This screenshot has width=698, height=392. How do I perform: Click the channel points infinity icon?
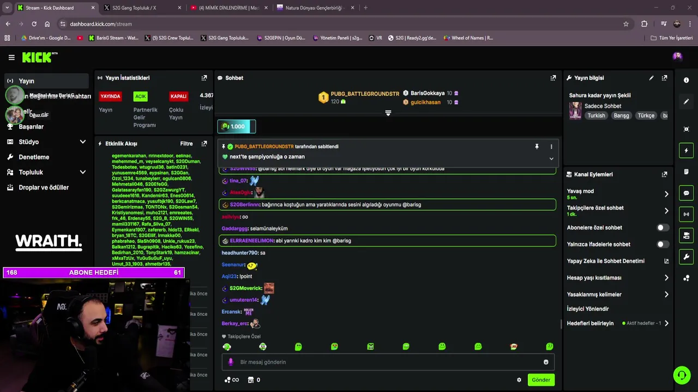pos(232,380)
